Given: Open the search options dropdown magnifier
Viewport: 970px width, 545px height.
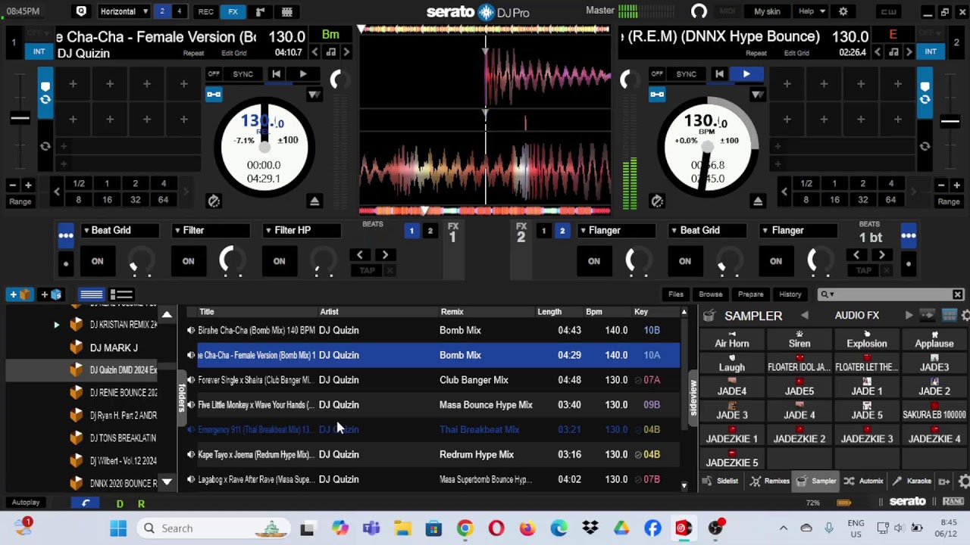Looking at the screenshot, I should pyautogui.click(x=827, y=294).
